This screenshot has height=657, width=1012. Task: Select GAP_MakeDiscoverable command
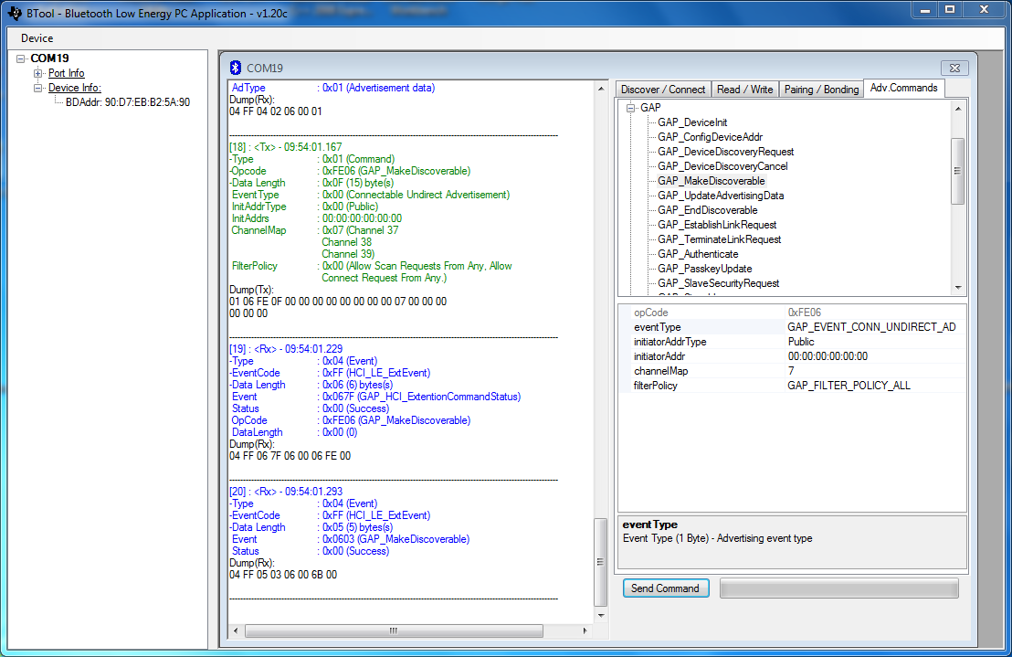point(712,181)
